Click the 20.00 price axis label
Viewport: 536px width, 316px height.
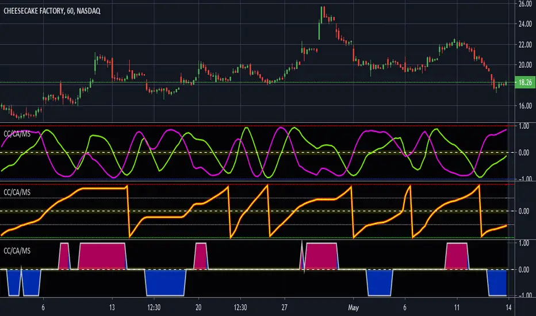pyautogui.click(x=525, y=65)
